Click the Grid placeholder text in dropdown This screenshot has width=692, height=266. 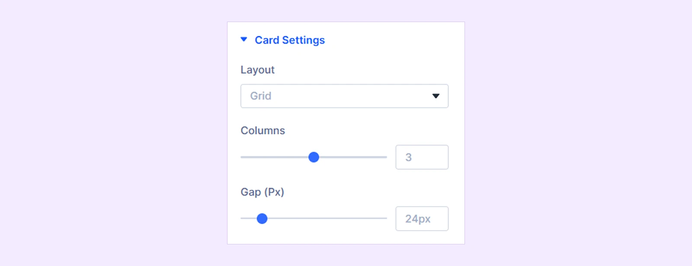tap(261, 96)
